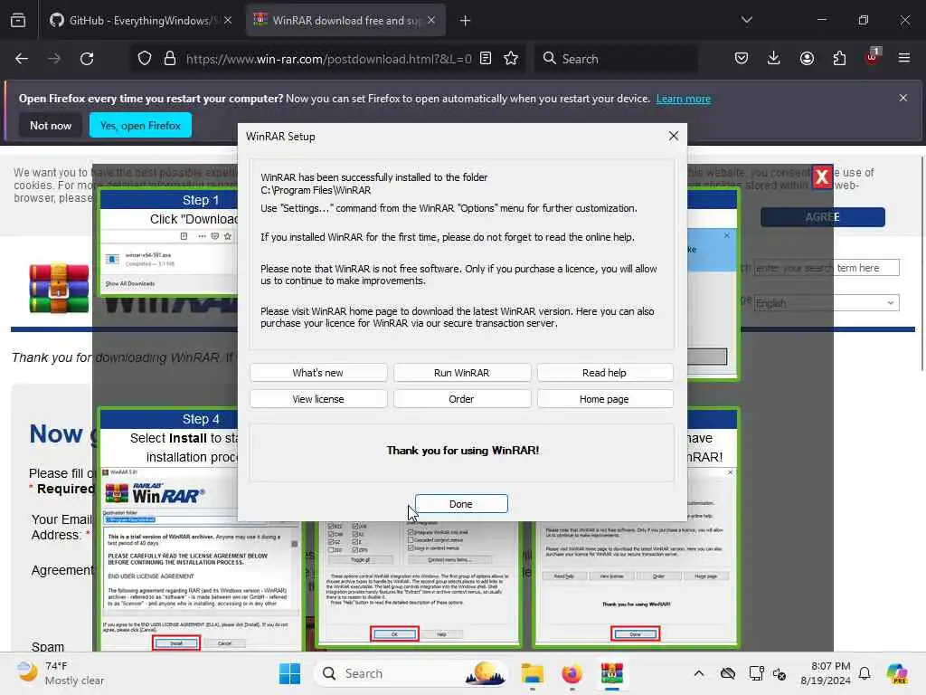
Task: Open notifications bell icon
Action: tap(865, 673)
